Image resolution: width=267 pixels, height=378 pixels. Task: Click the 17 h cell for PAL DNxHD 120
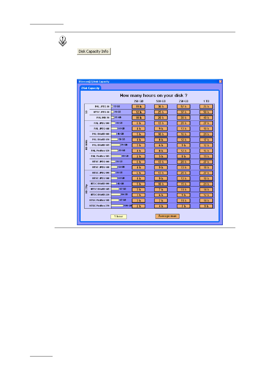pyautogui.click(x=206, y=140)
